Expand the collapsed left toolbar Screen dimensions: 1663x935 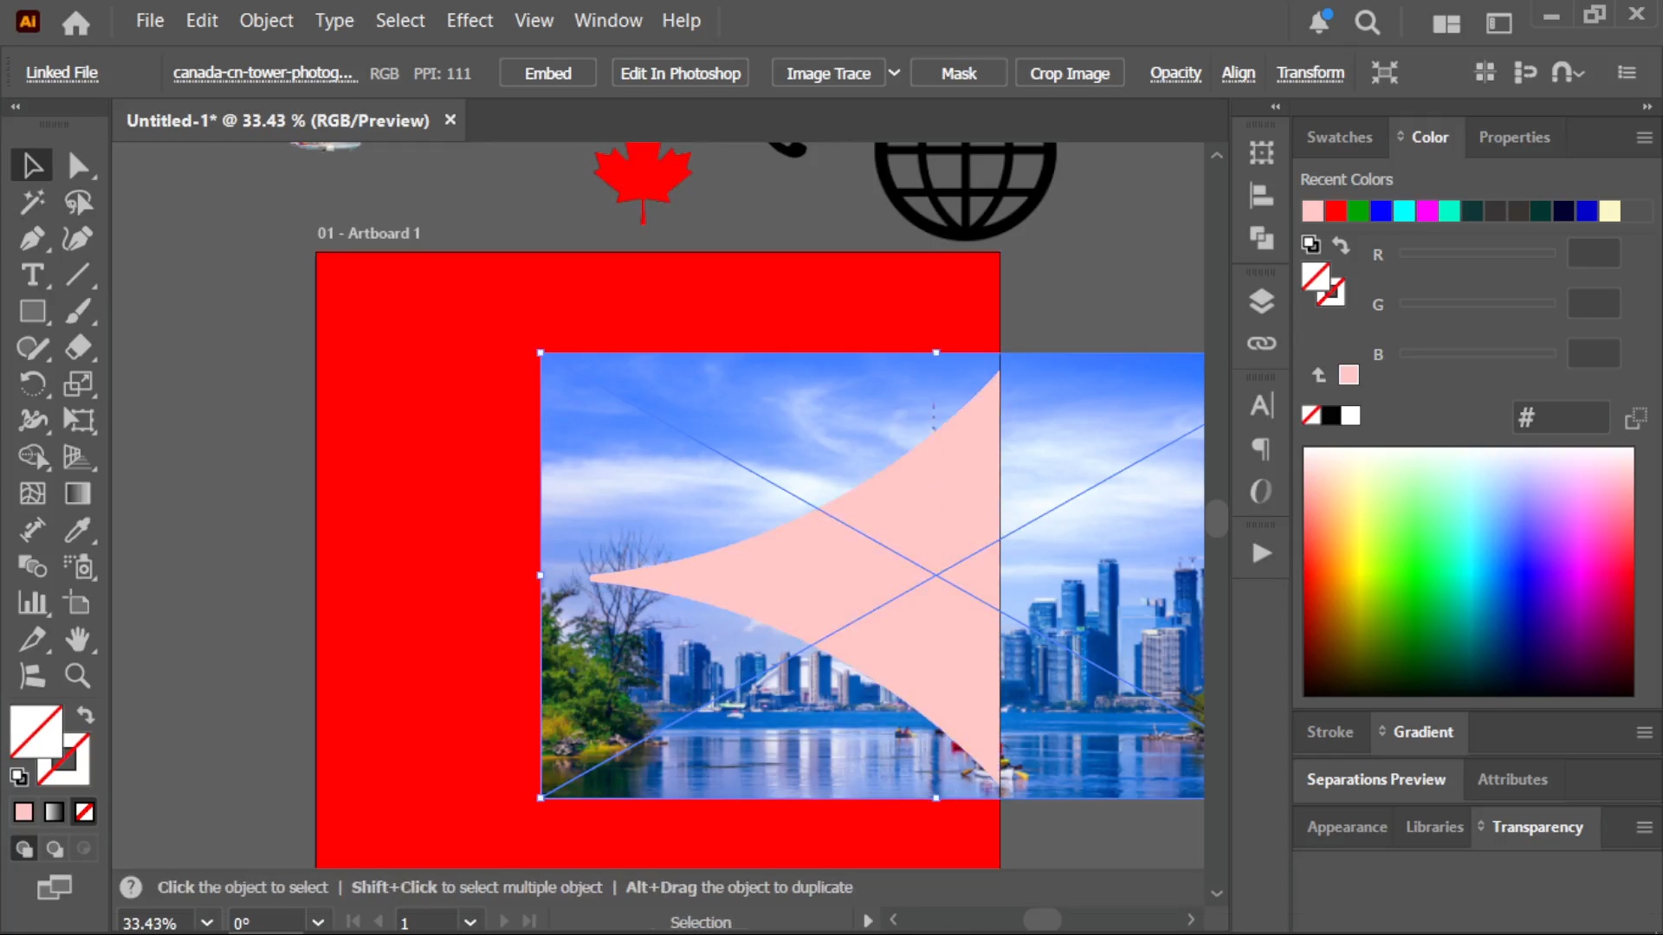click(x=15, y=106)
